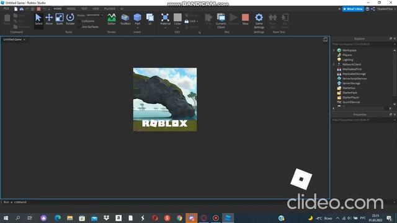The height and width of the screenshot is (223, 397).
Task: Open the UI insert tool
Action: coord(150,19)
